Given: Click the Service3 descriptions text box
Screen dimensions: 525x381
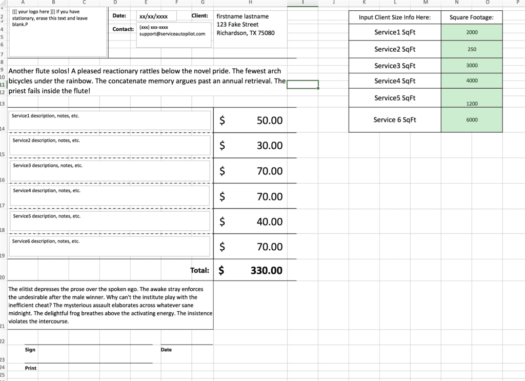Looking at the screenshot, I should click(110, 170).
